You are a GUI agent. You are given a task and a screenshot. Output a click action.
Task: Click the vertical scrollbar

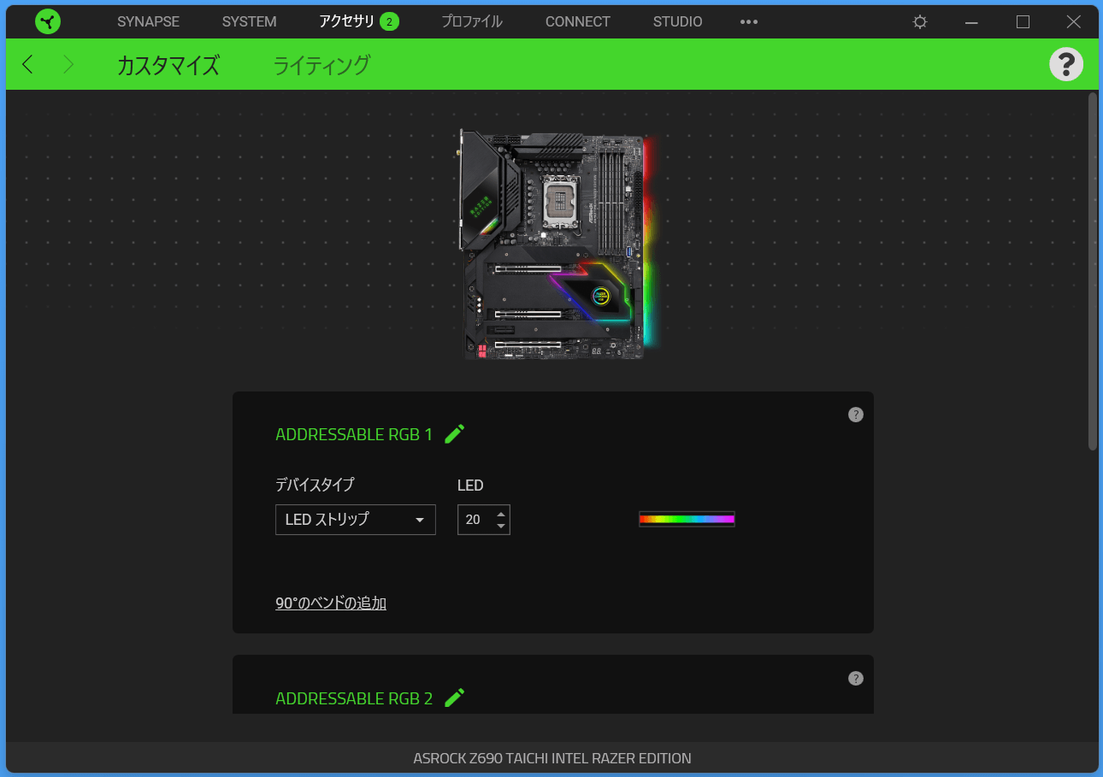(1092, 271)
